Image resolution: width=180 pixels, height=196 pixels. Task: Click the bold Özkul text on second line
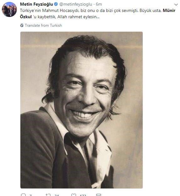click(x=26, y=17)
